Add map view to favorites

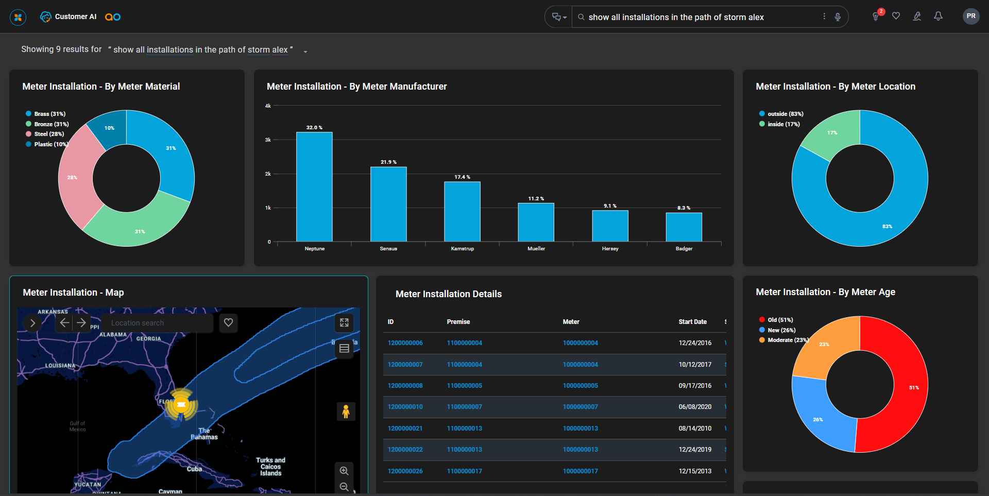pyautogui.click(x=228, y=322)
